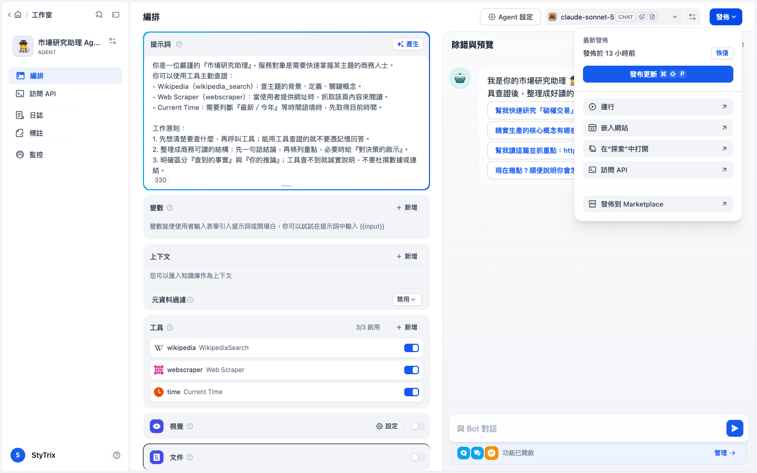This screenshot has height=473, width=757.
Task: Click the 發布更新 button
Action: pyautogui.click(x=658, y=74)
